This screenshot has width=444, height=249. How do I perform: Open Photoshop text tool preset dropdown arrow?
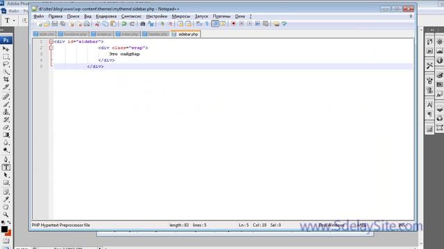(14, 21)
